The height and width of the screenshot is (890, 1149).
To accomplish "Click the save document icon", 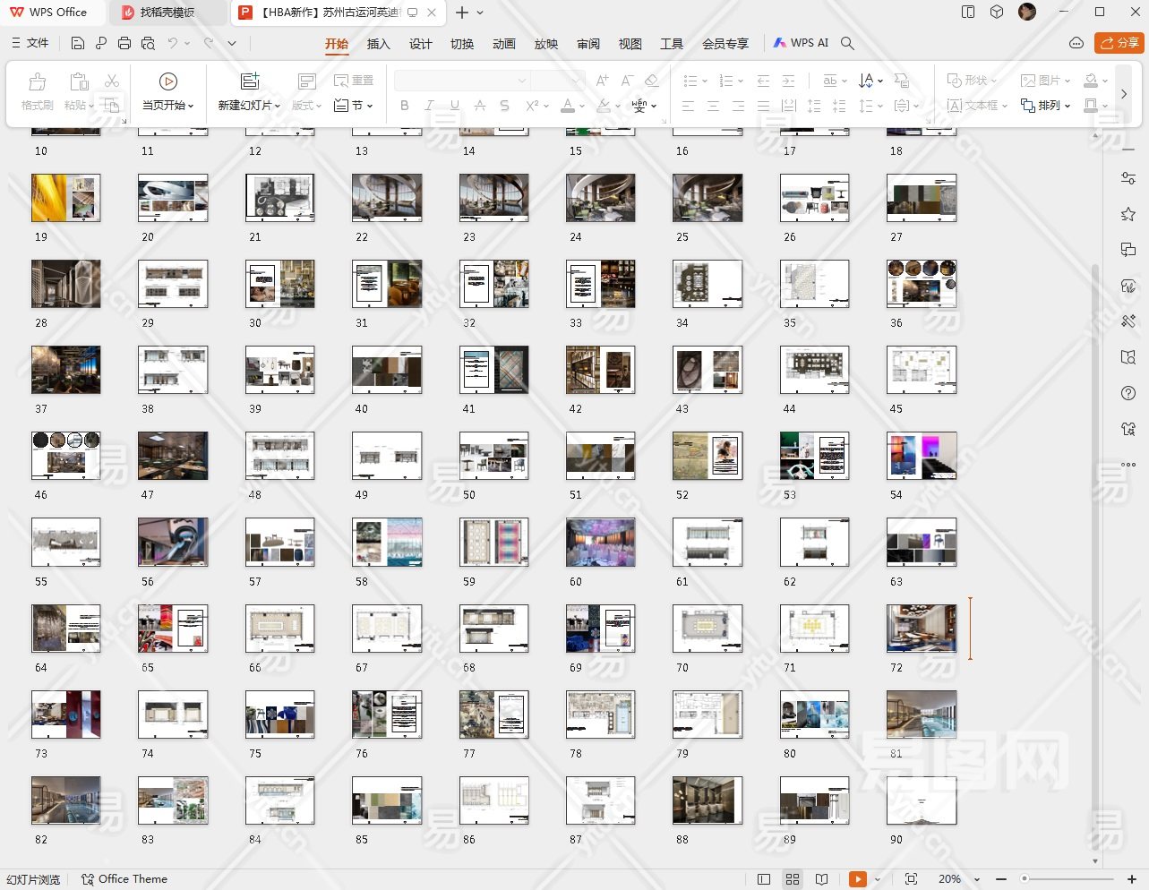I will [x=78, y=43].
